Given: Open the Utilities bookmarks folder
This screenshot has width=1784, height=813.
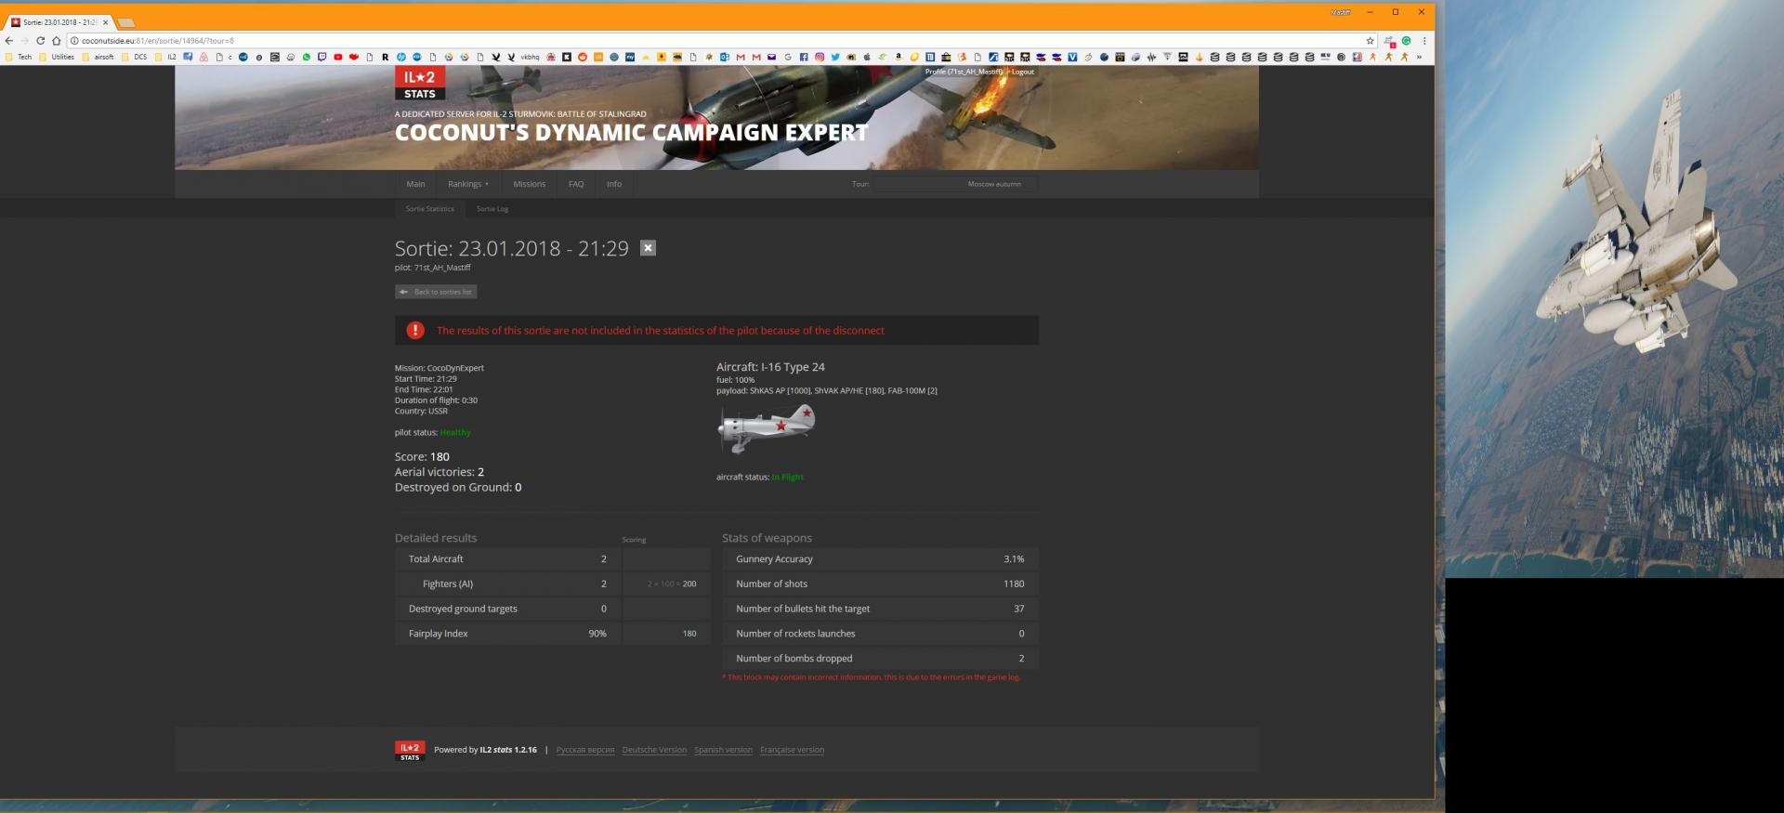Looking at the screenshot, I should tap(56, 57).
